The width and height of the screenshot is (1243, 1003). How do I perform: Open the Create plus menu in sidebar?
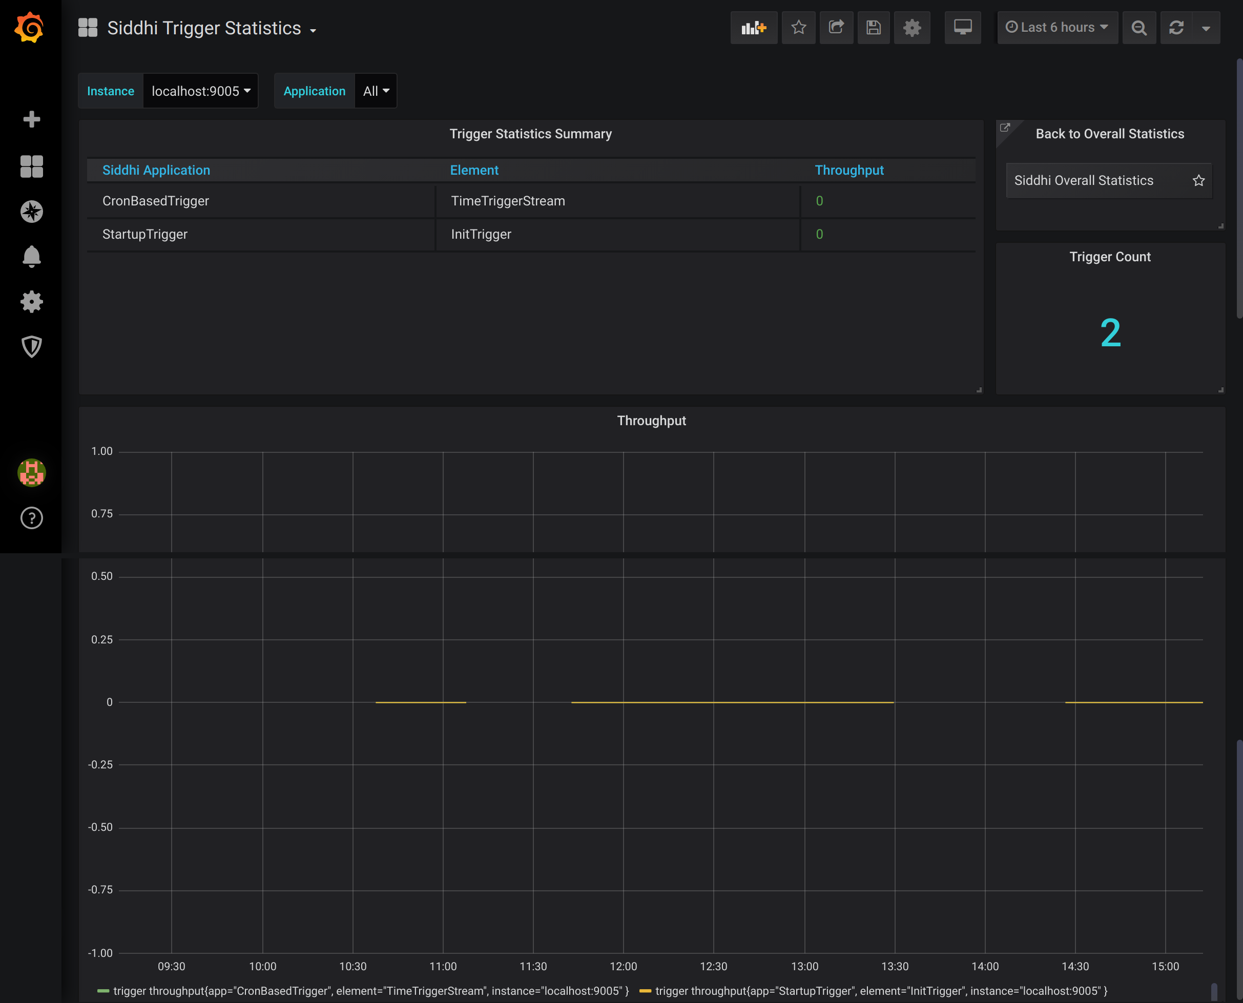click(31, 119)
